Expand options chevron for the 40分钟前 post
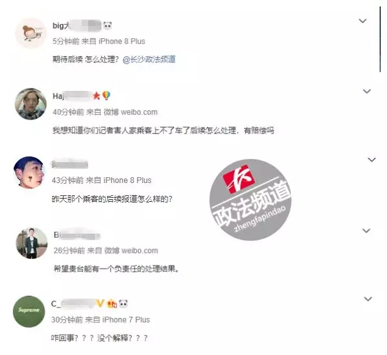The height and width of the screenshot is (355, 388). pyautogui.click(x=367, y=92)
